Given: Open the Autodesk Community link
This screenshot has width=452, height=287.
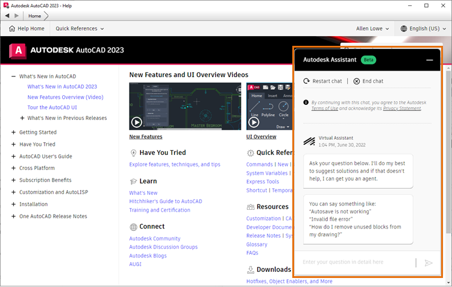Looking at the screenshot, I should click(x=154, y=239).
